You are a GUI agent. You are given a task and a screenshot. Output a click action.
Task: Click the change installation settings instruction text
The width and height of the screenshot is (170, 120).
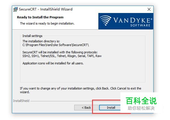80,90
